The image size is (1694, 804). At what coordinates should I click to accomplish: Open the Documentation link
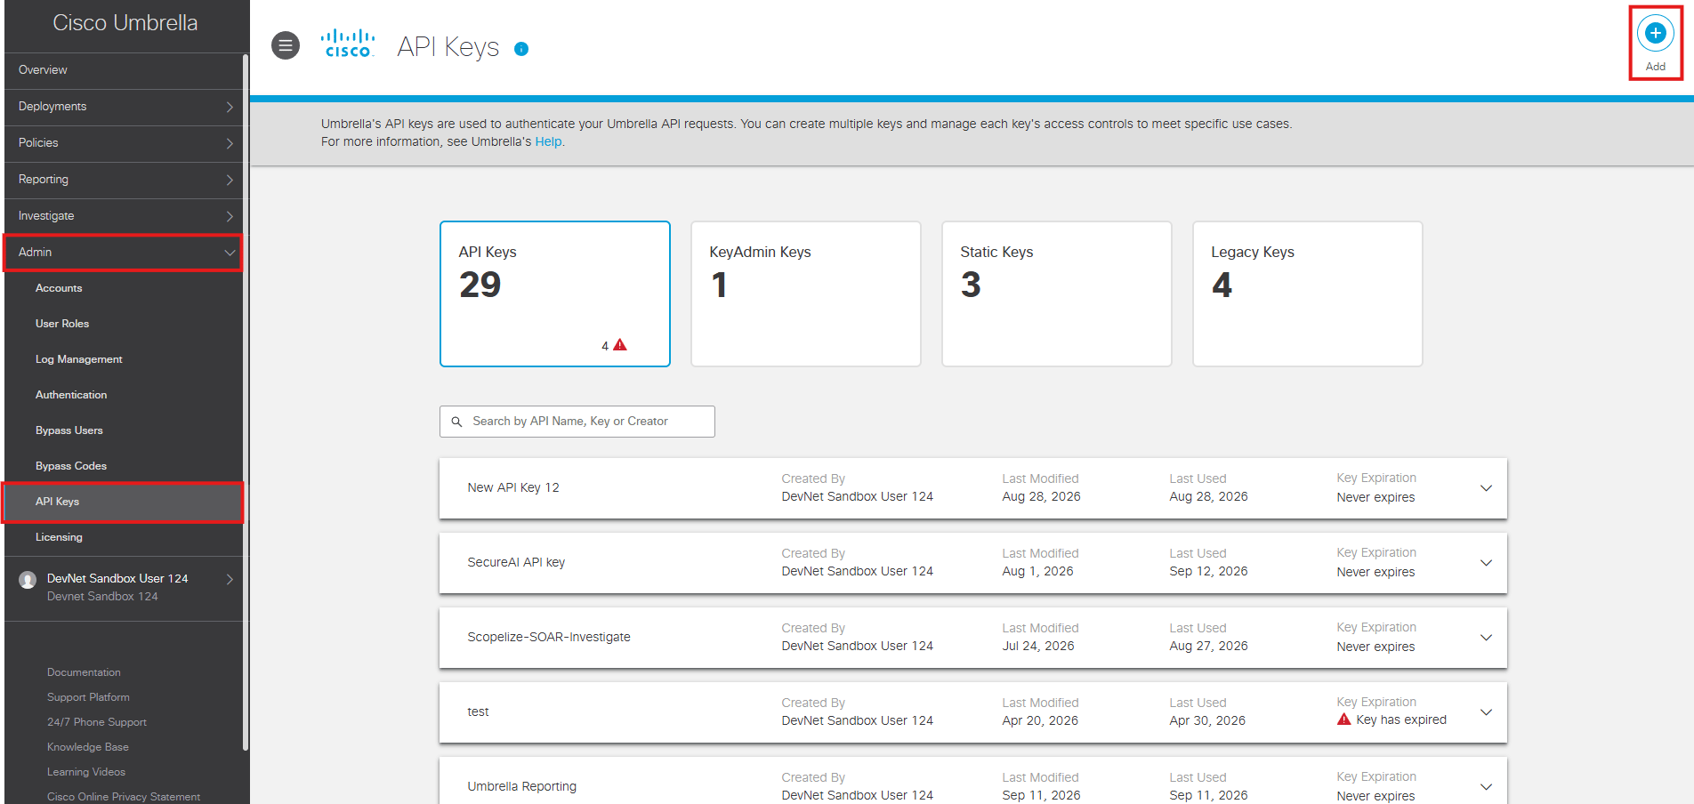[x=84, y=672]
